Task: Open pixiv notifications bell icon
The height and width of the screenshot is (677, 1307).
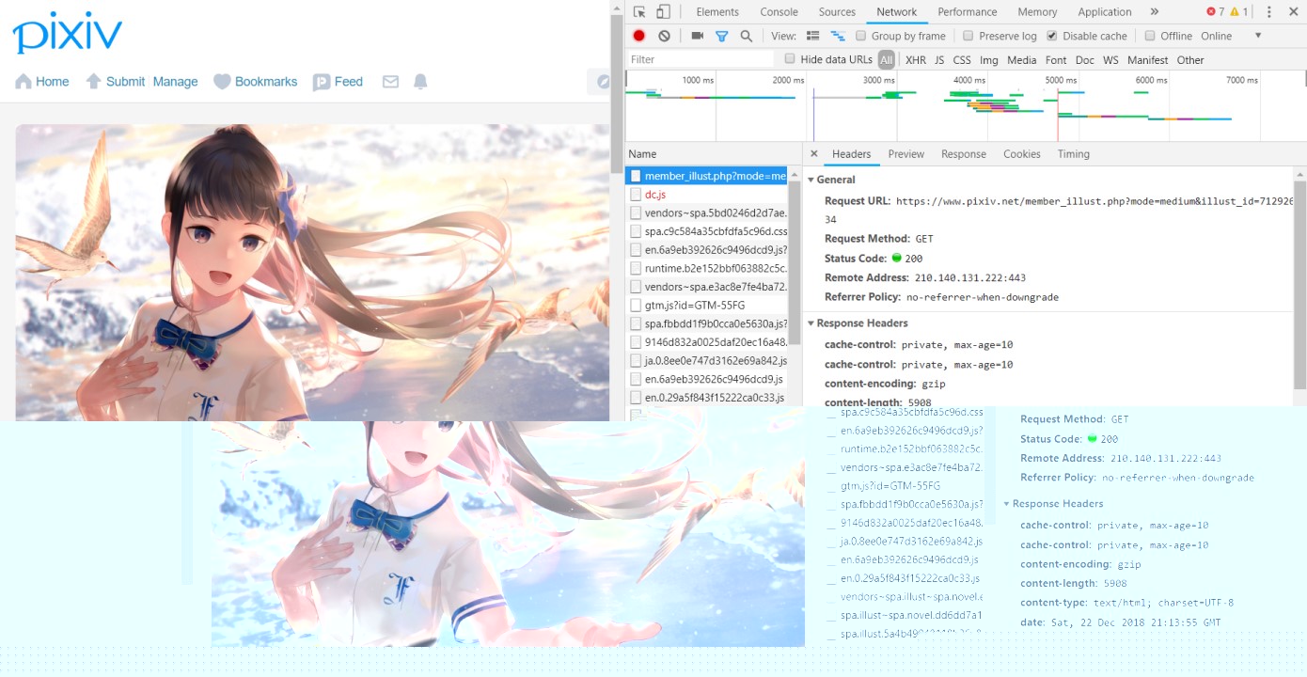Action: pyautogui.click(x=420, y=82)
